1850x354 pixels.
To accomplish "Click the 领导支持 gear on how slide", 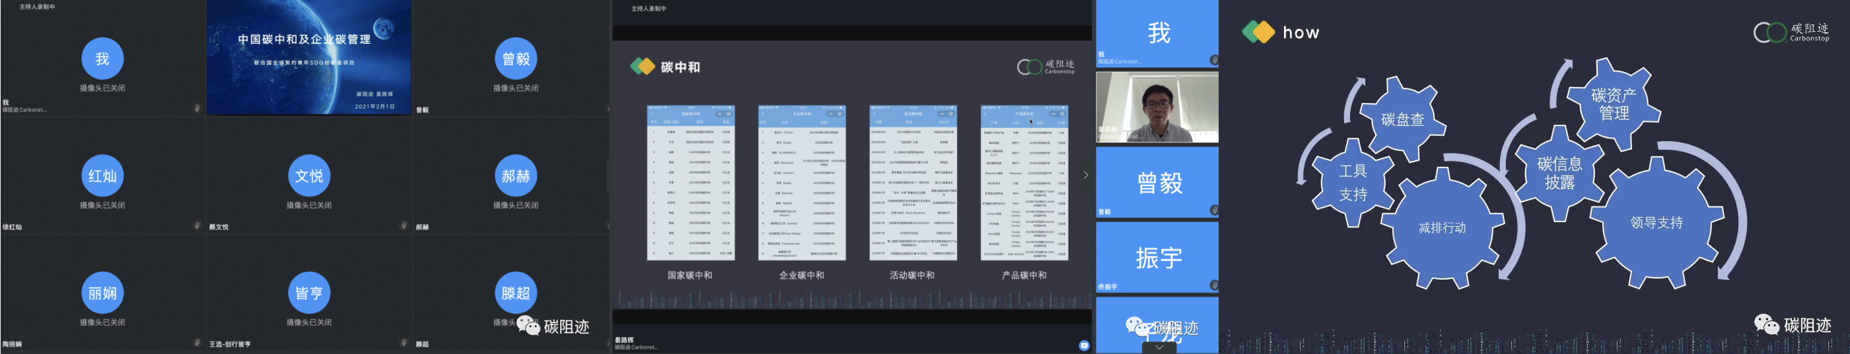I will 1656,222.
